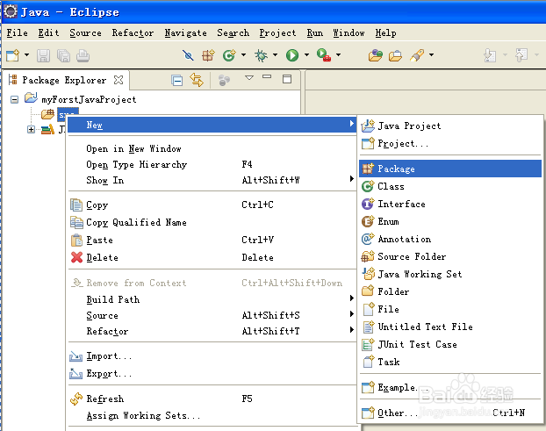
Task: Toggle Link with Editor in Package Explorer
Action: coord(197,80)
